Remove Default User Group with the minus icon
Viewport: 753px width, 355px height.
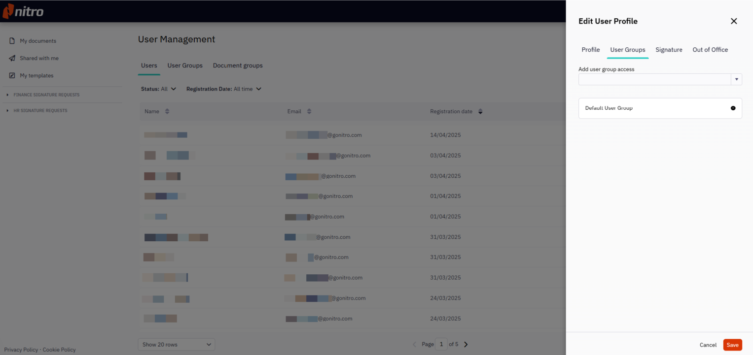[733, 108]
